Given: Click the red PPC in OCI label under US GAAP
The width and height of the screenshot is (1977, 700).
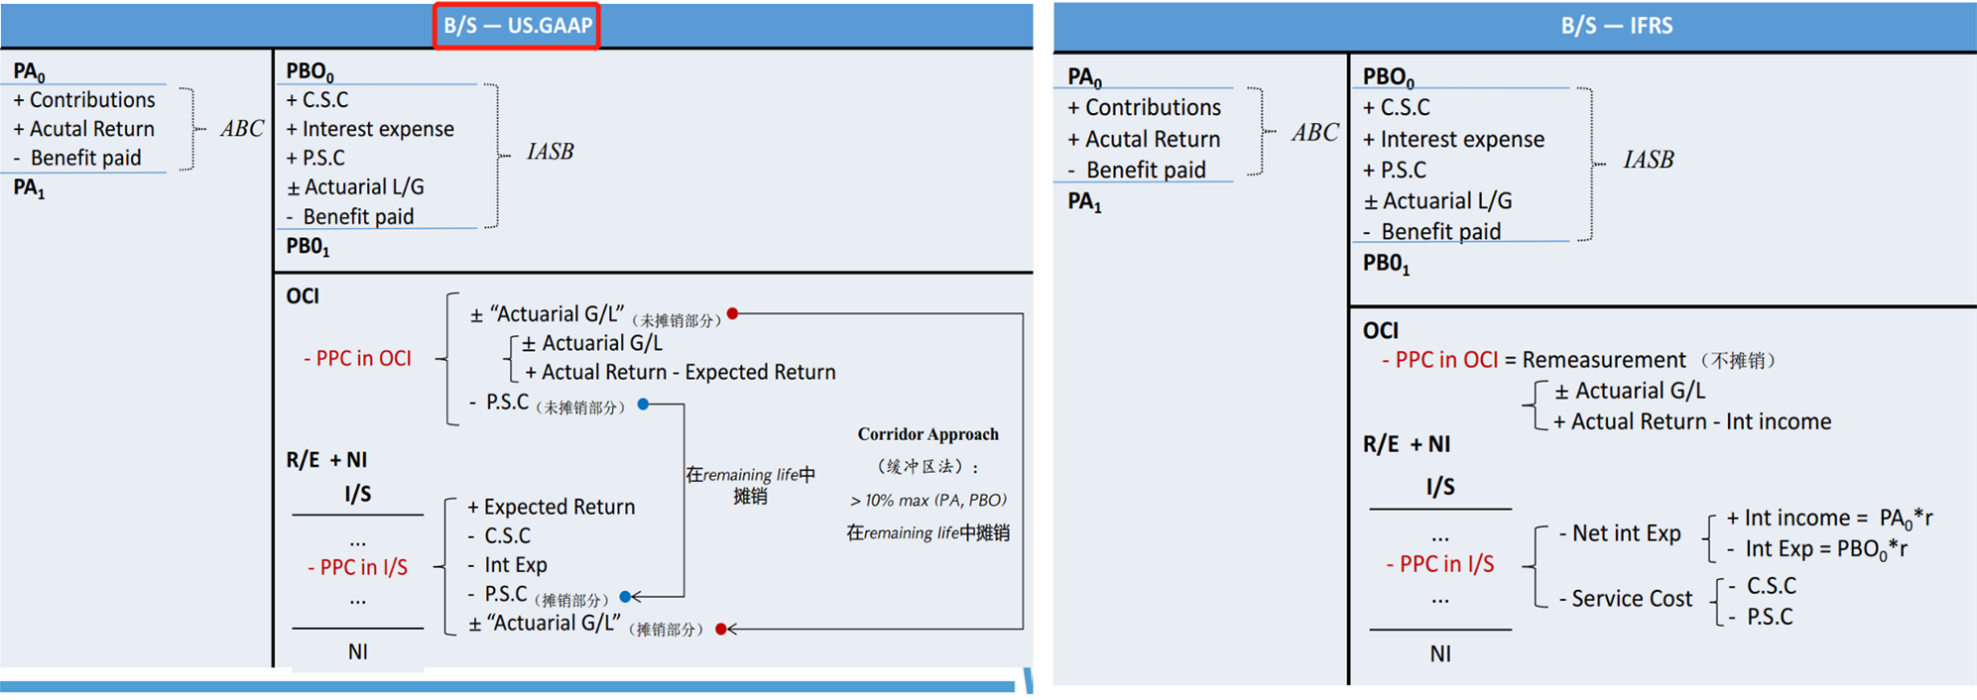Looking at the screenshot, I should 357,359.
